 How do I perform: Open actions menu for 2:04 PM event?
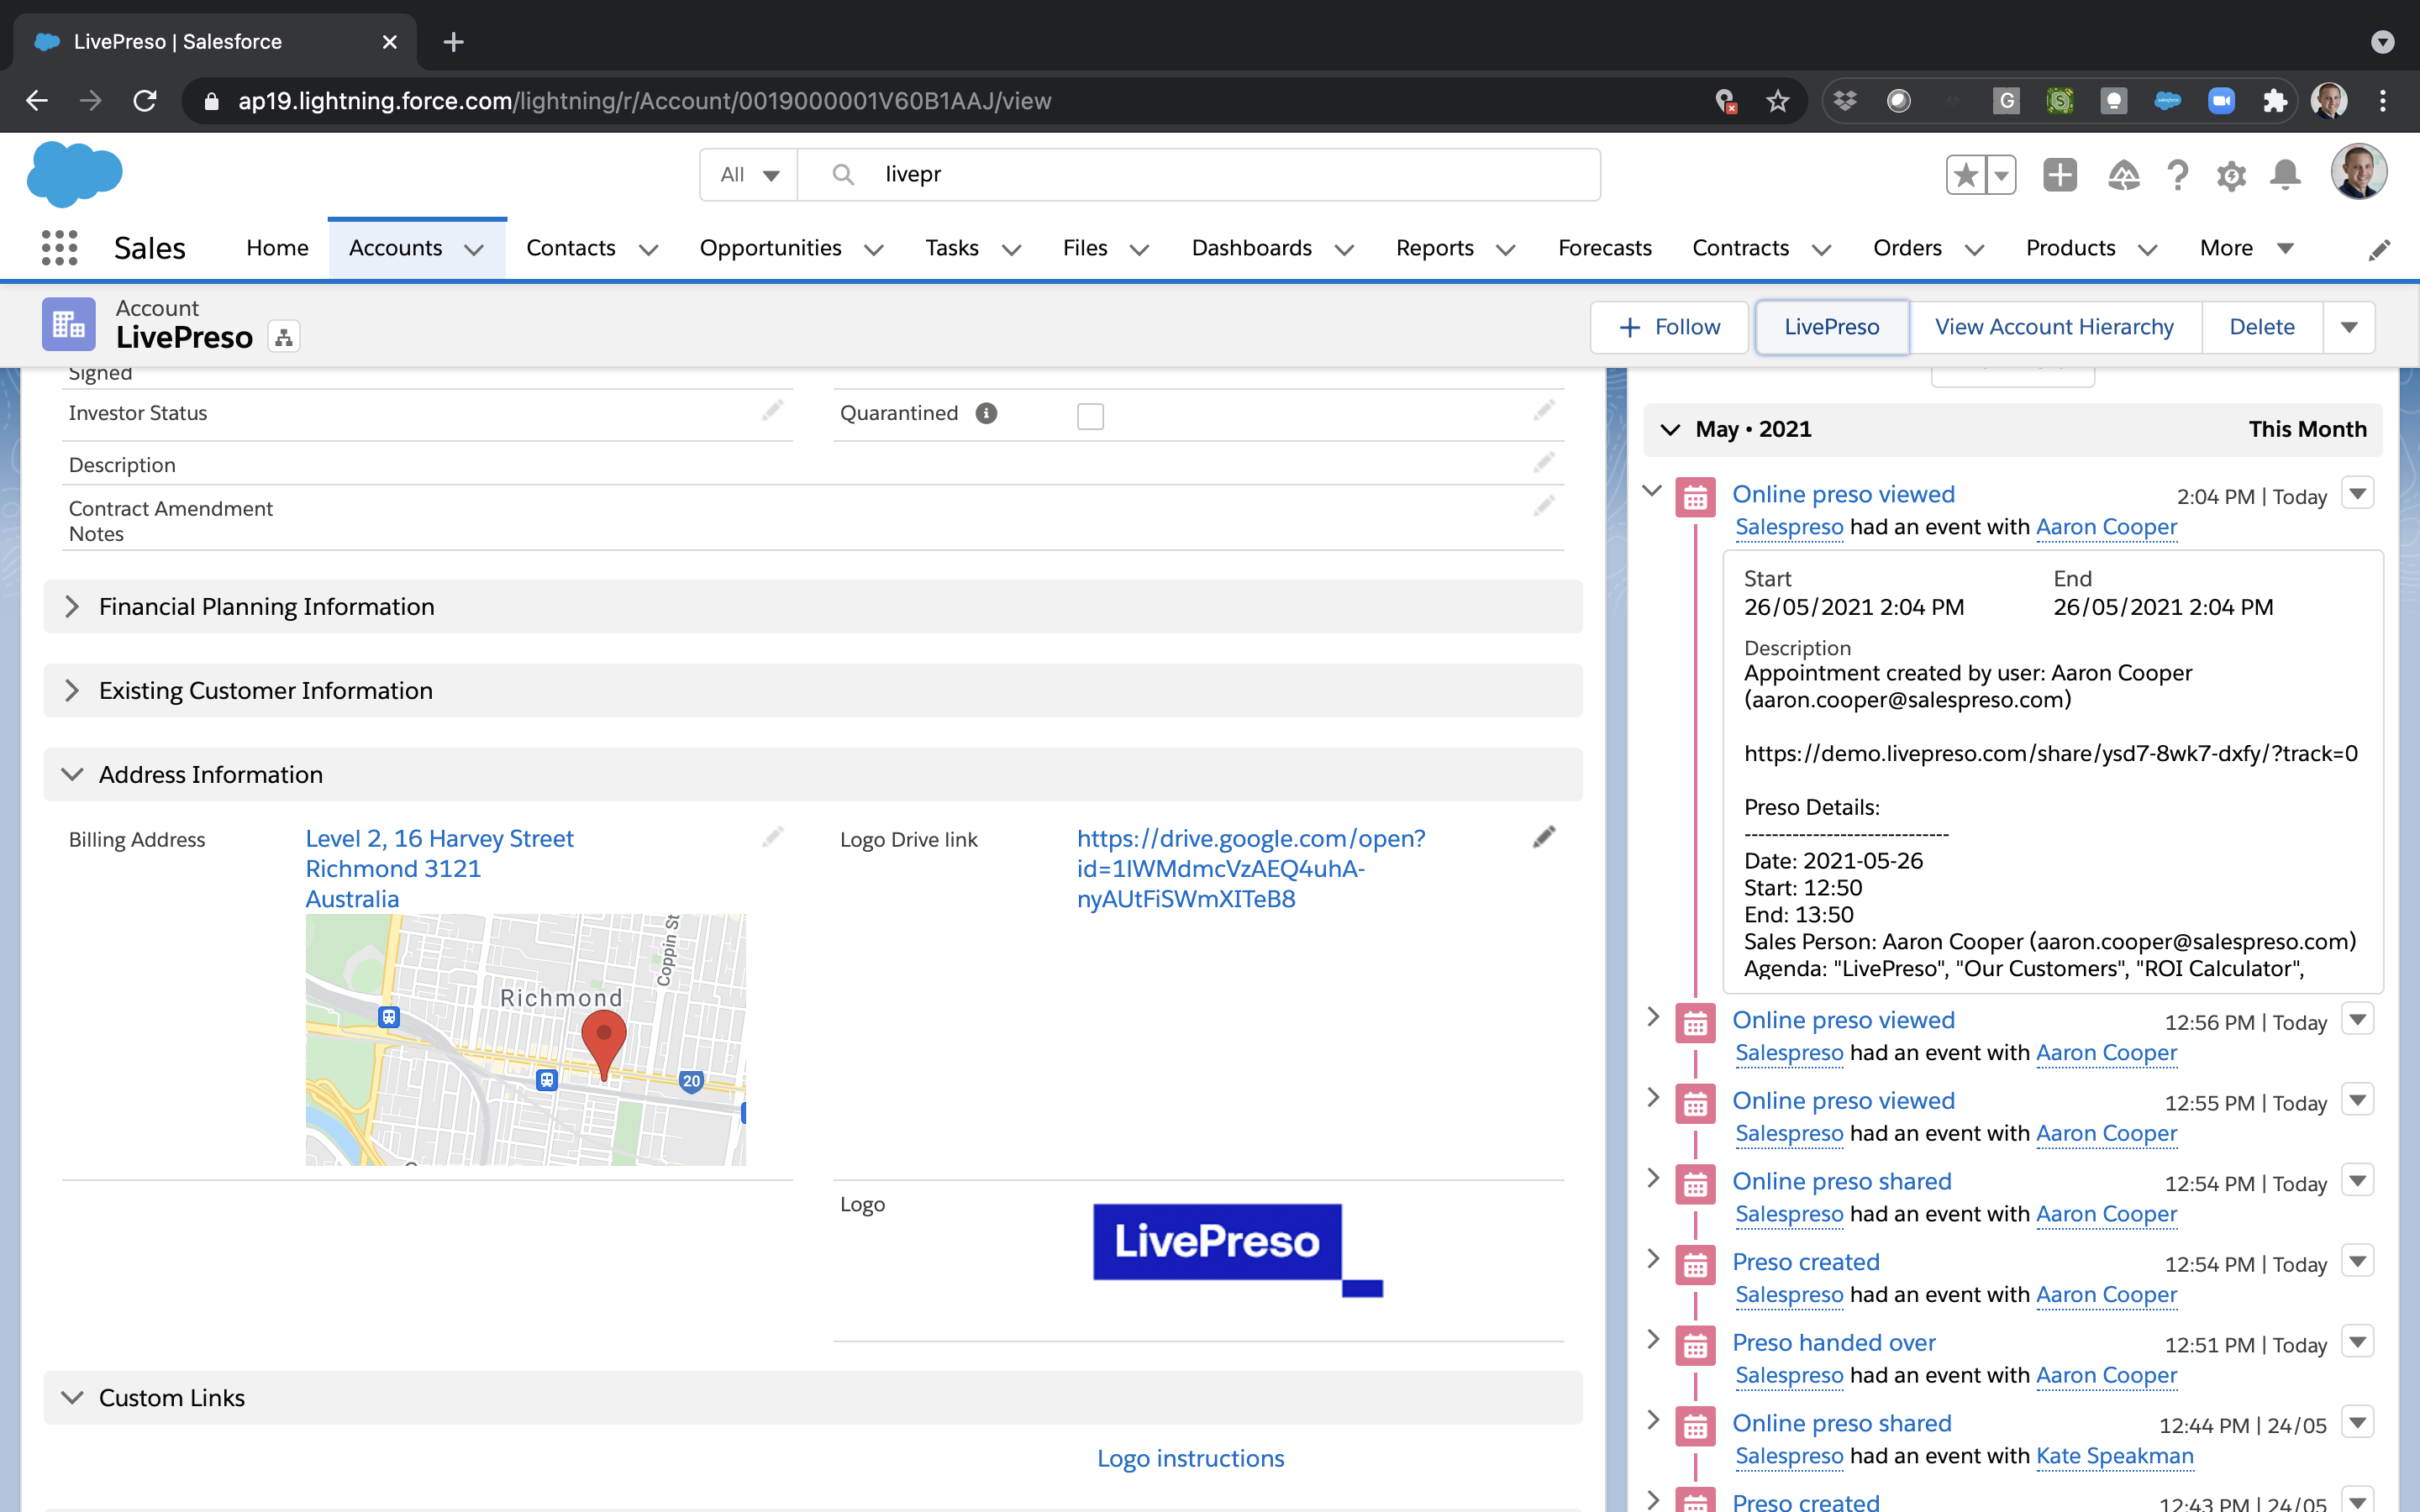2358,493
